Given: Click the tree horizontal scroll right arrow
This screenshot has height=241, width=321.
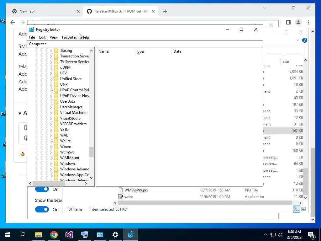Looking at the screenshot, I should coord(86,183).
